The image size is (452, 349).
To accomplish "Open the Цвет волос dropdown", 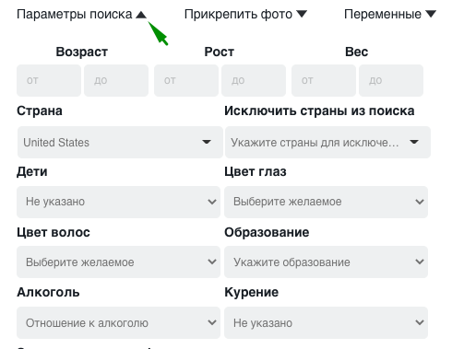I will tap(118, 262).
